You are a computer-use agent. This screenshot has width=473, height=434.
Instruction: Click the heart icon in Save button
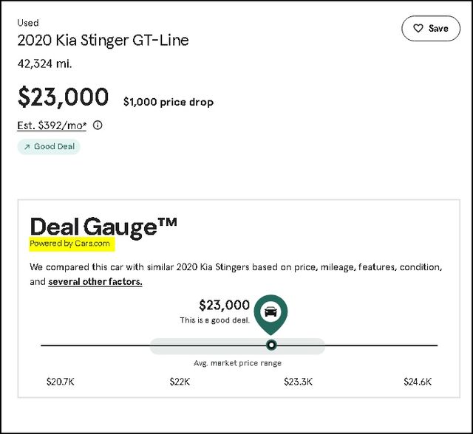(x=418, y=28)
